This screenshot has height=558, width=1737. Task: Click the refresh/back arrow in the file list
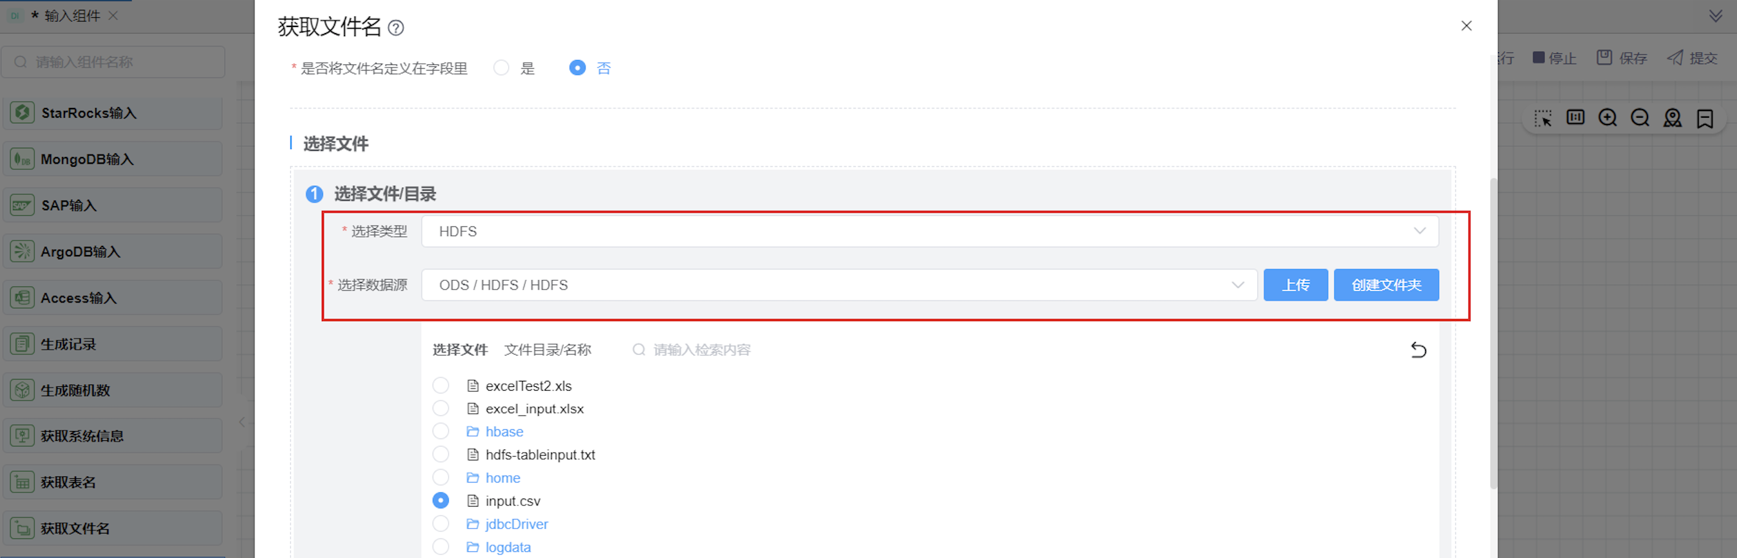pos(1418,350)
